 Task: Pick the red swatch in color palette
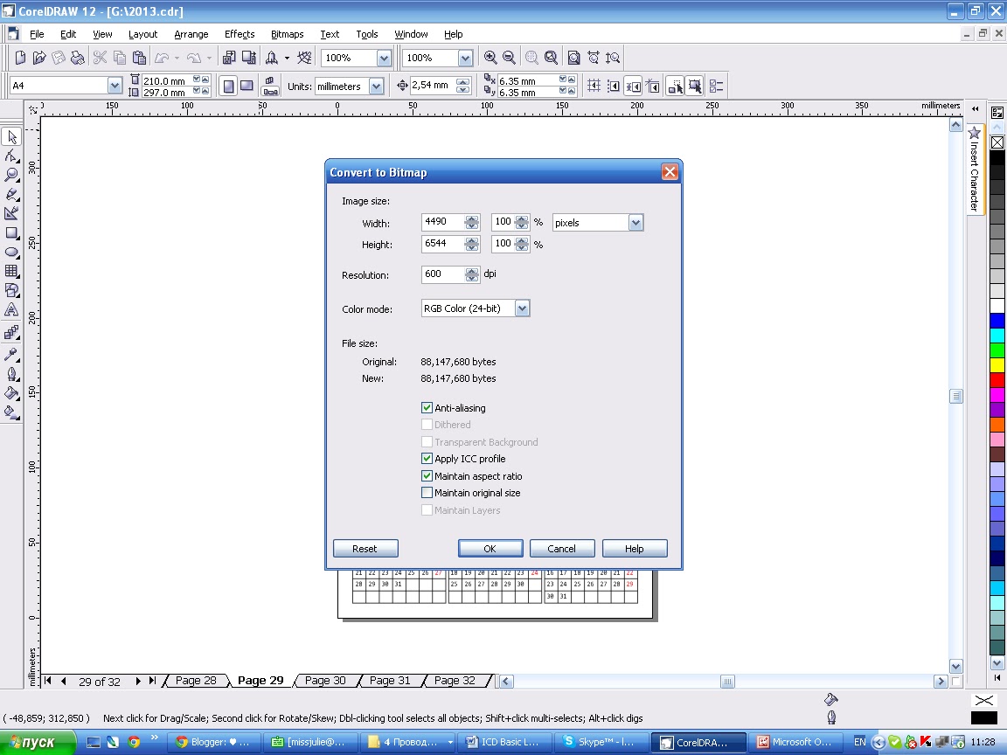coord(997,380)
